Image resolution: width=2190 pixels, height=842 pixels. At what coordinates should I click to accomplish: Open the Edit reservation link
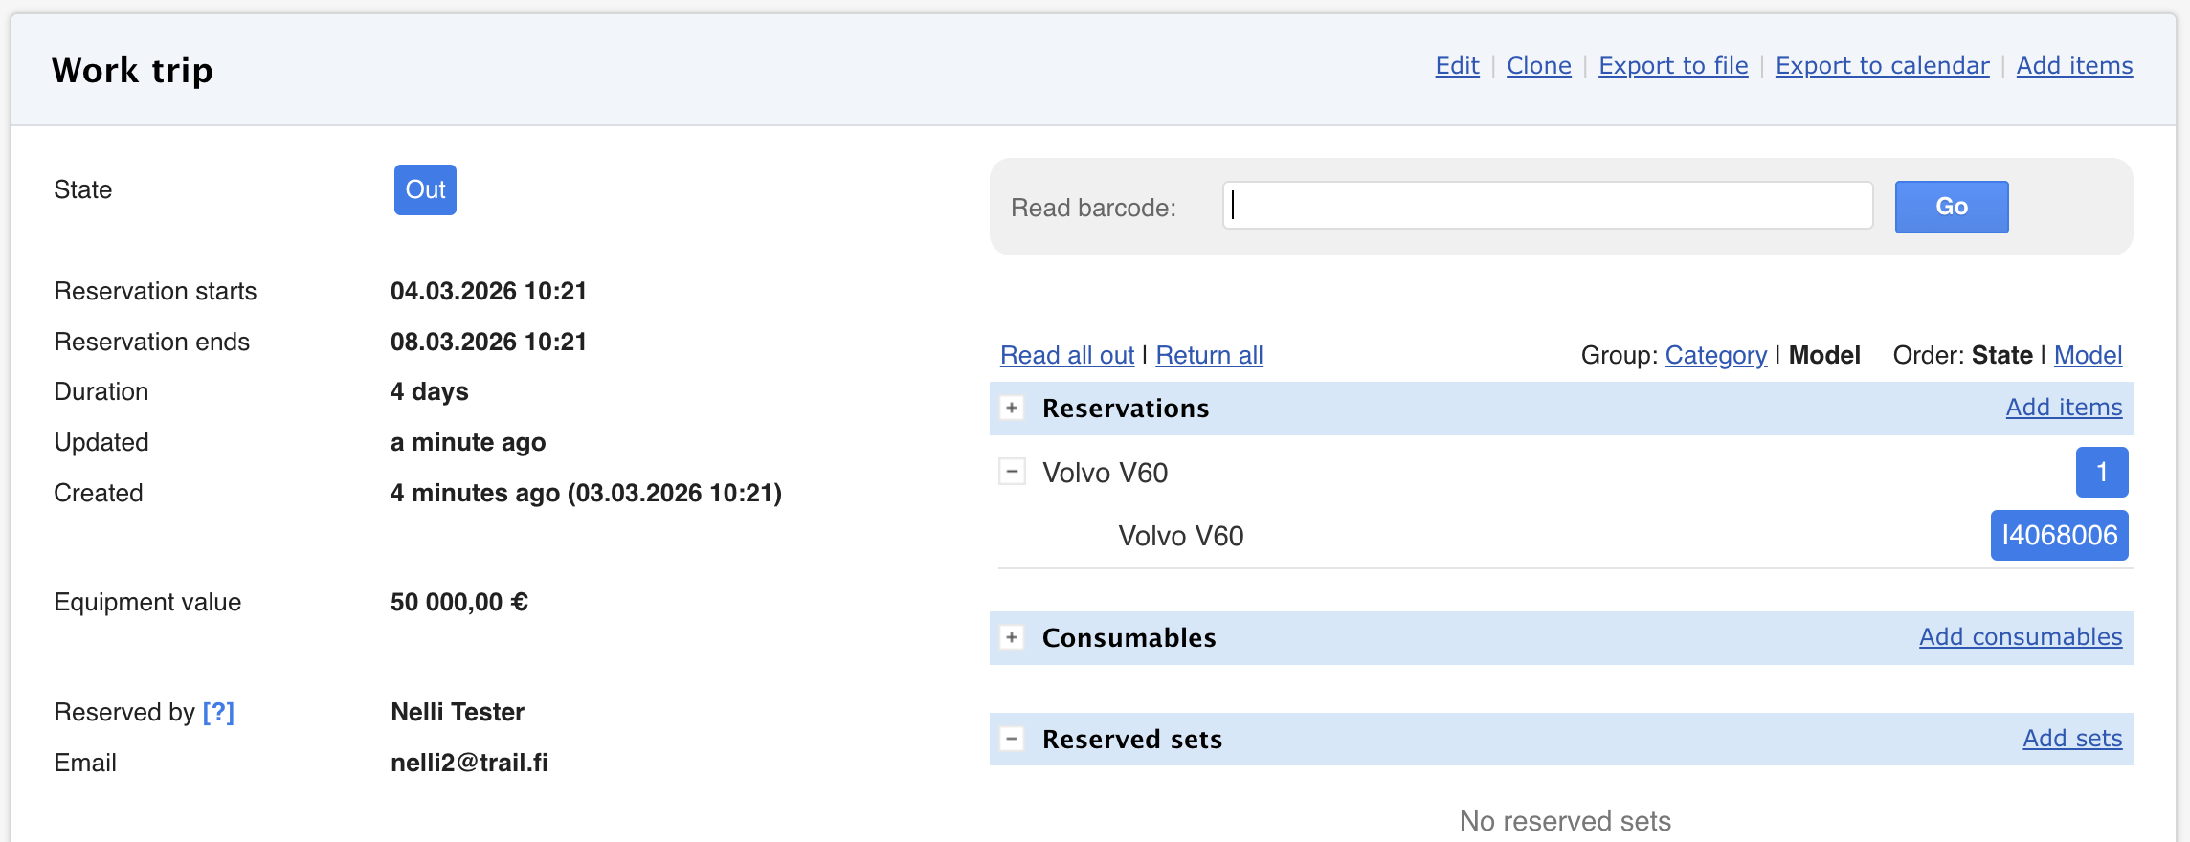1457,66
